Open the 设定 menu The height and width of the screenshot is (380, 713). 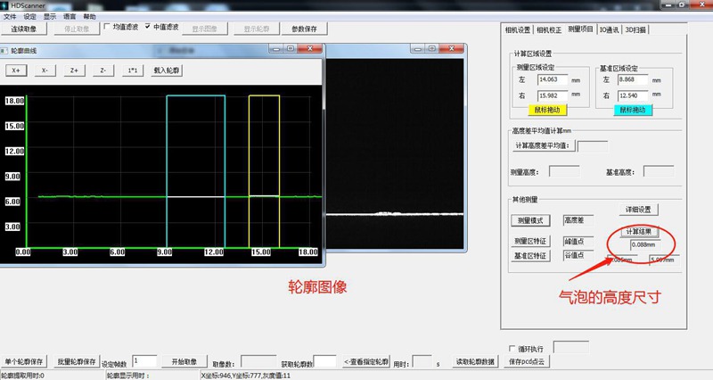click(x=30, y=16)
